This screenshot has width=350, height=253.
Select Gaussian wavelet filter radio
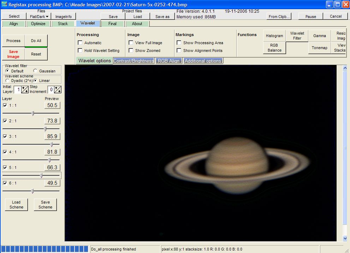click(x=35, y=71)
